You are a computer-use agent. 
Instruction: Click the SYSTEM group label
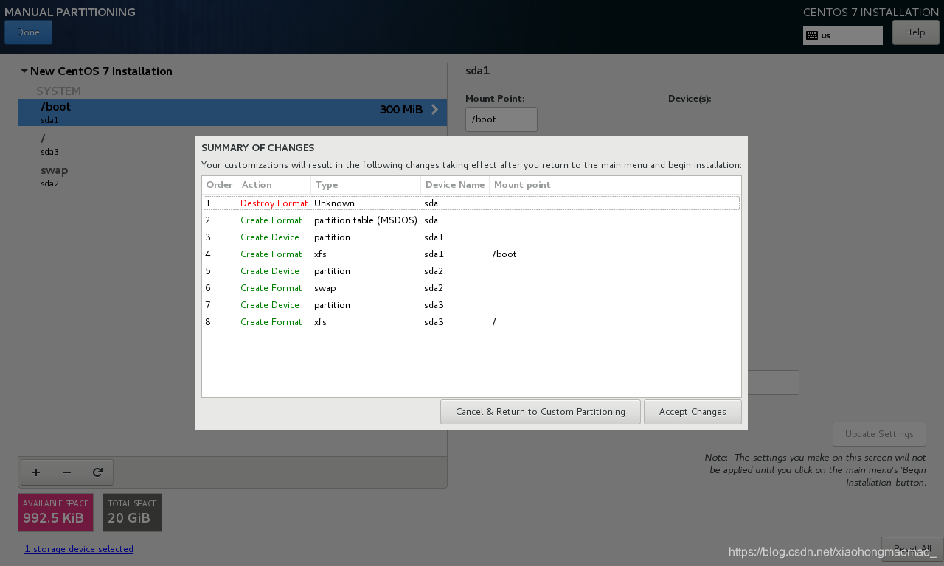tap(58, 91)
